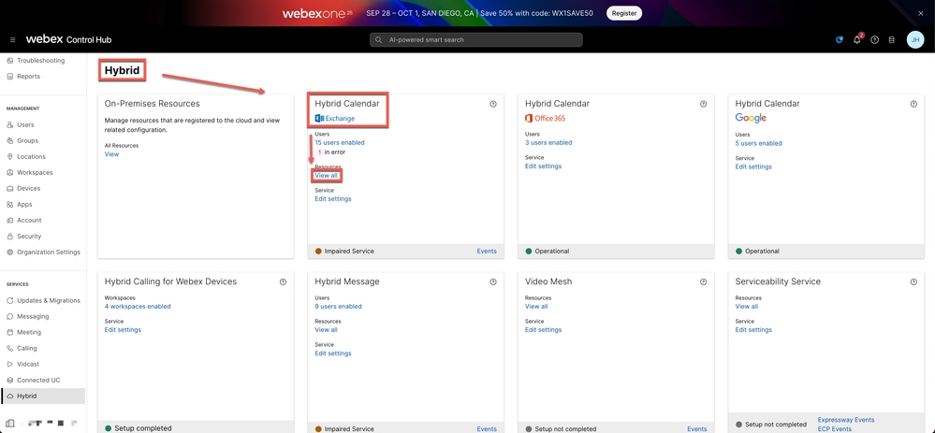The height and width of the screenshot is (433, 935).
Task: Open the notifications bell icon
Action: 857,40
